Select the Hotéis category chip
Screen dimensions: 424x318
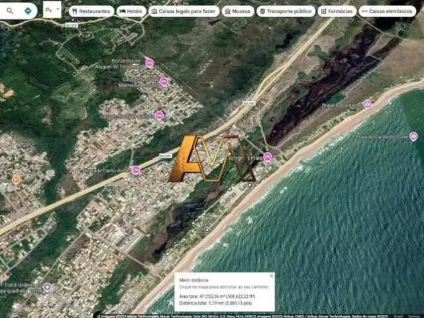(131, 11)
